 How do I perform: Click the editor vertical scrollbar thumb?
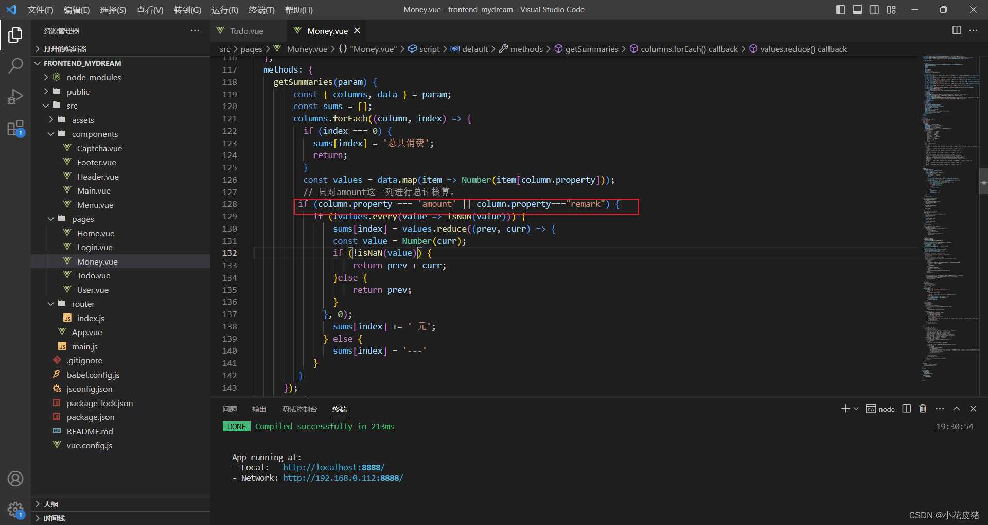(983, 181)
